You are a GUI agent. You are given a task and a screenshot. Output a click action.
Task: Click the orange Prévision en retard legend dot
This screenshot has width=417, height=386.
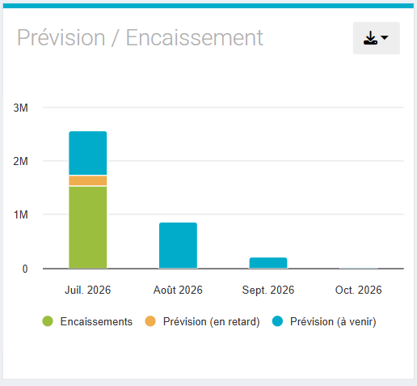pos(150,321)
